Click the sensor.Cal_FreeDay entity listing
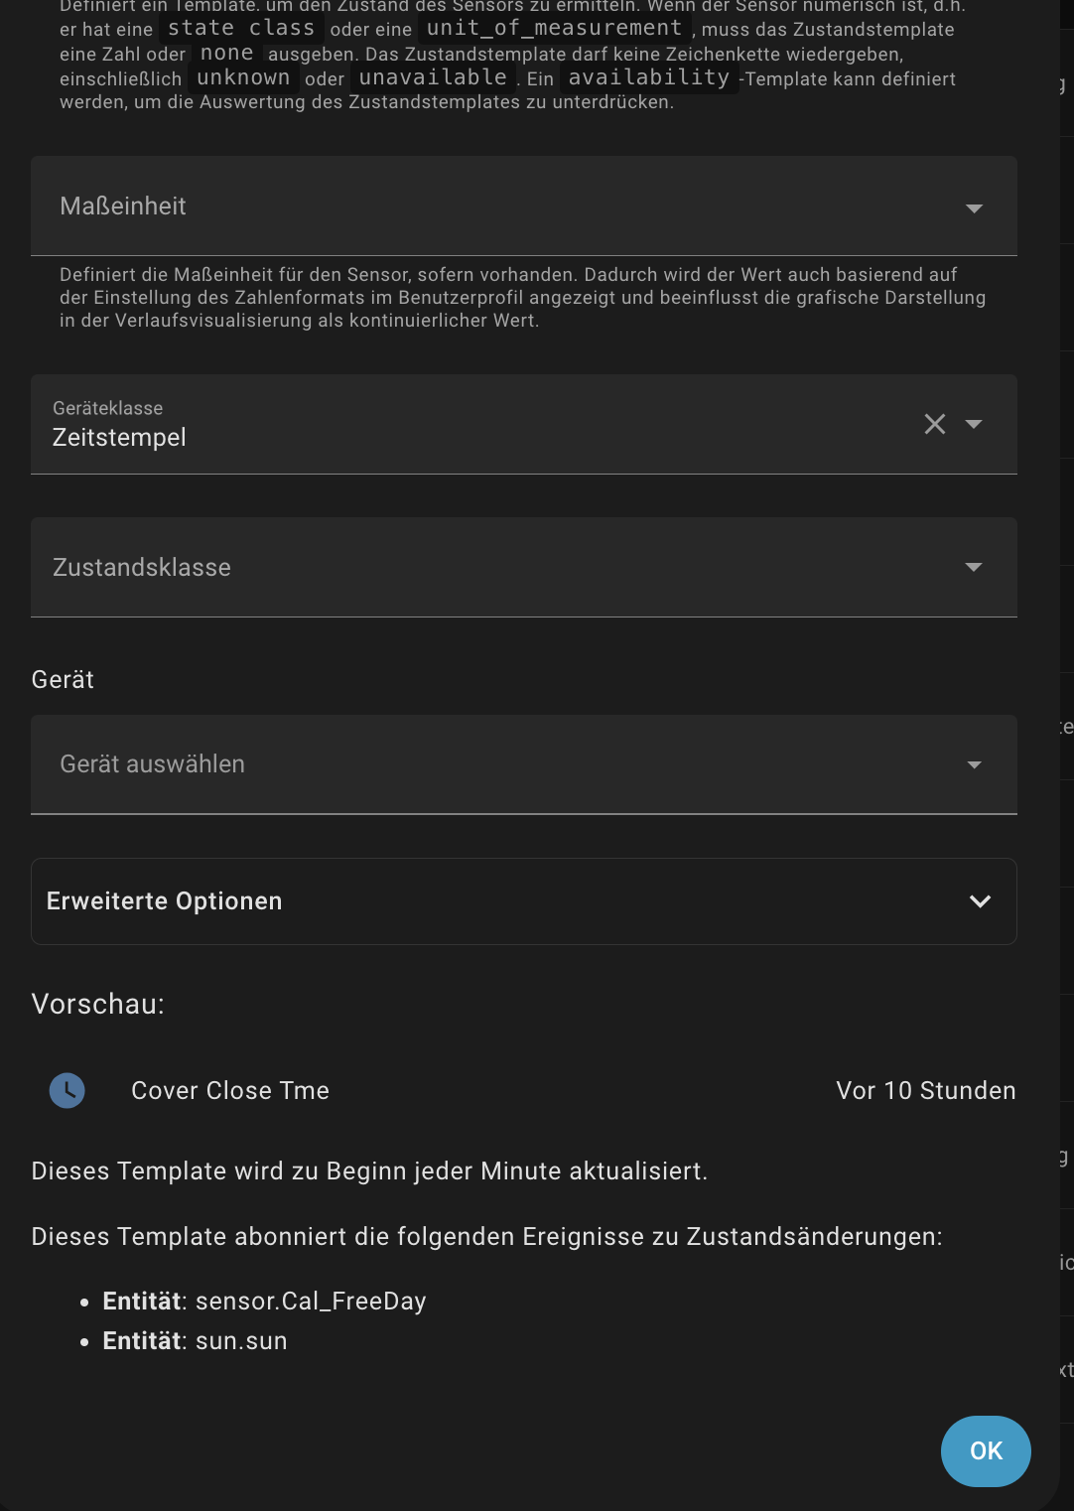Viewport: 1074px width, 1511px height. tap(264, 1302)
